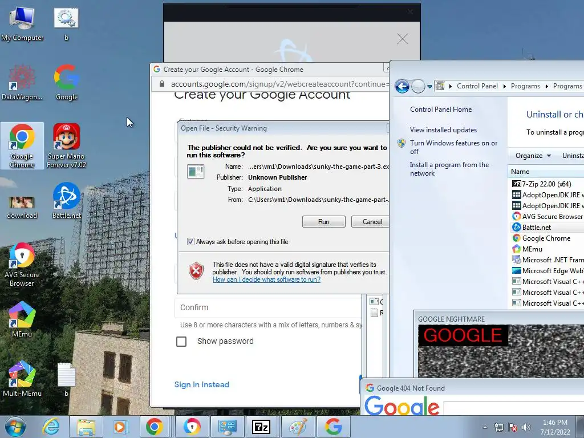Viewport: 584px width, 438px height.
Task: Select AVG Secure Browser in programs list
Action: 546,216
